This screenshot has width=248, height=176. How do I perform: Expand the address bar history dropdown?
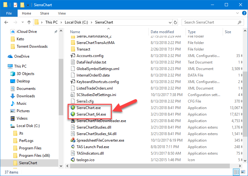tap(170, 22)
